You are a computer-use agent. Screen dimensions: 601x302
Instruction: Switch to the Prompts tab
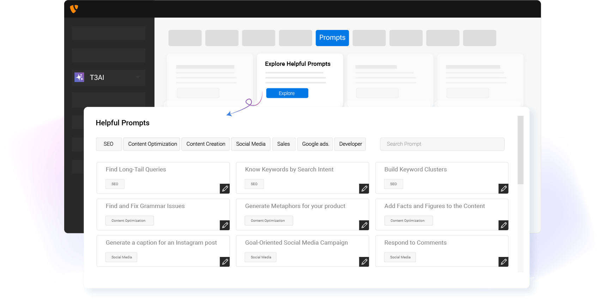(x=332, y=38)
